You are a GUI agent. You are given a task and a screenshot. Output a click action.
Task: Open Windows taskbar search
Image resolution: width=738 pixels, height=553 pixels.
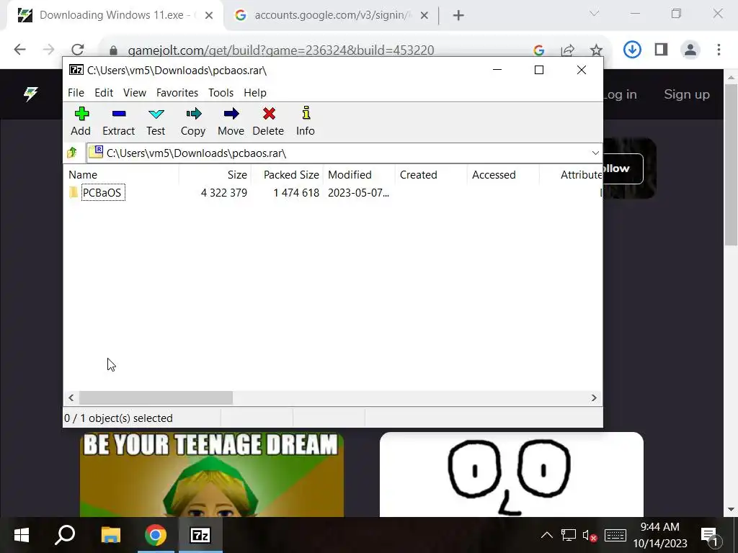pos(65,535)
